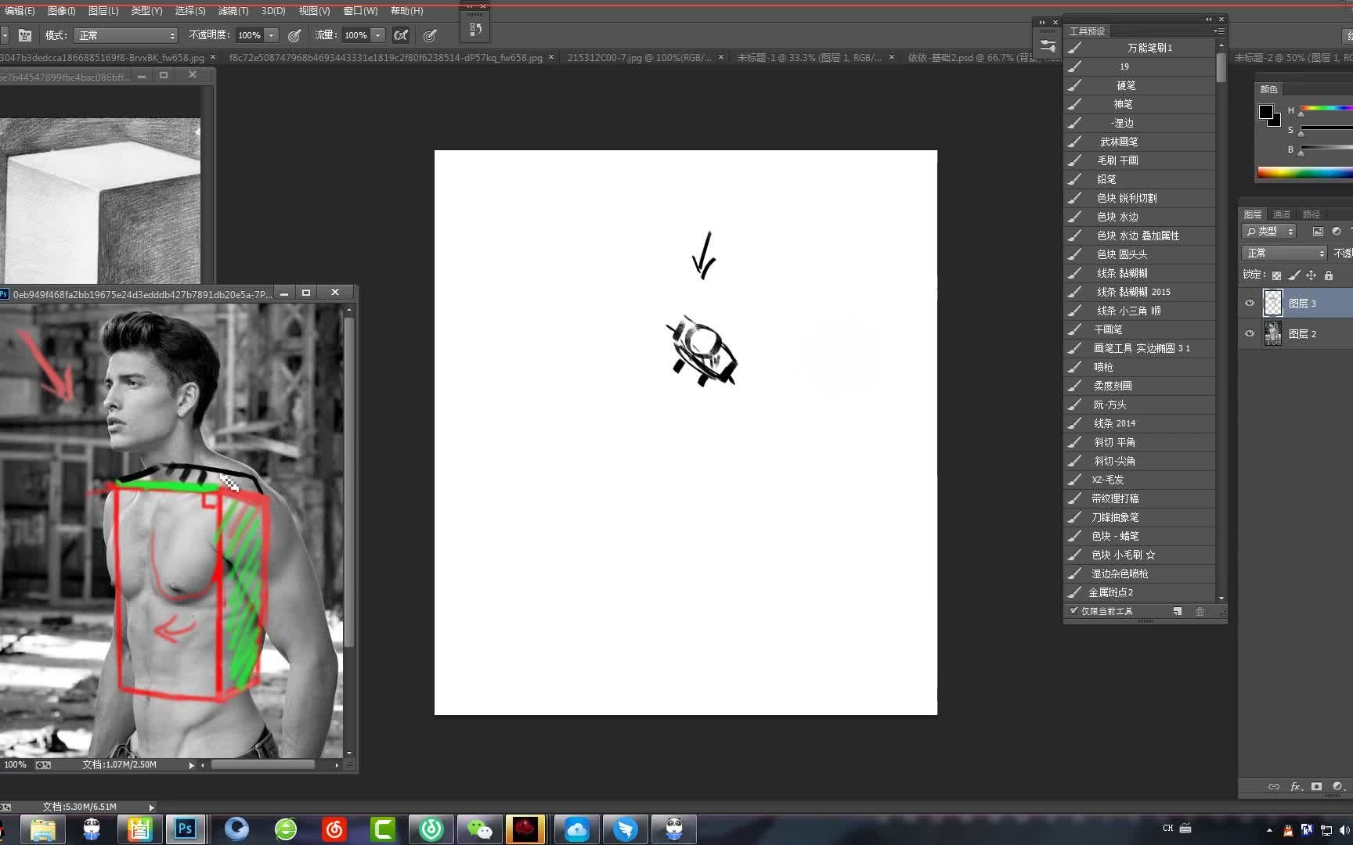Click the S saturation slider track

point(1326,128)
